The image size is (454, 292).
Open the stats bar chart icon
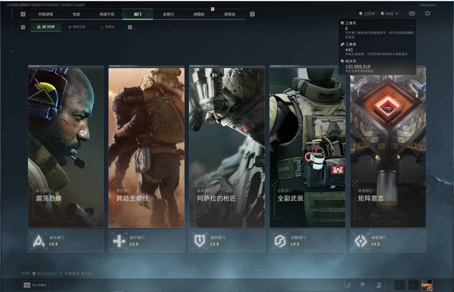pyautogui.click(x=347, y=285)
